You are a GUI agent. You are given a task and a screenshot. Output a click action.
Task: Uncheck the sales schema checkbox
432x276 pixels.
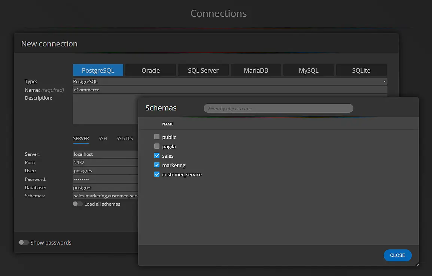(157, 155)
